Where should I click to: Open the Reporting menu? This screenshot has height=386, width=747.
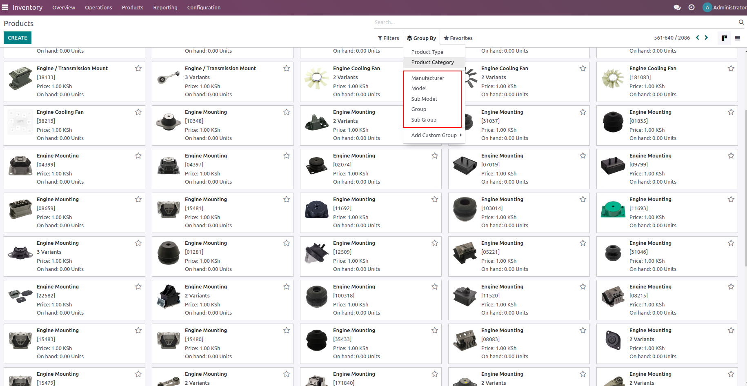(165, 7)
